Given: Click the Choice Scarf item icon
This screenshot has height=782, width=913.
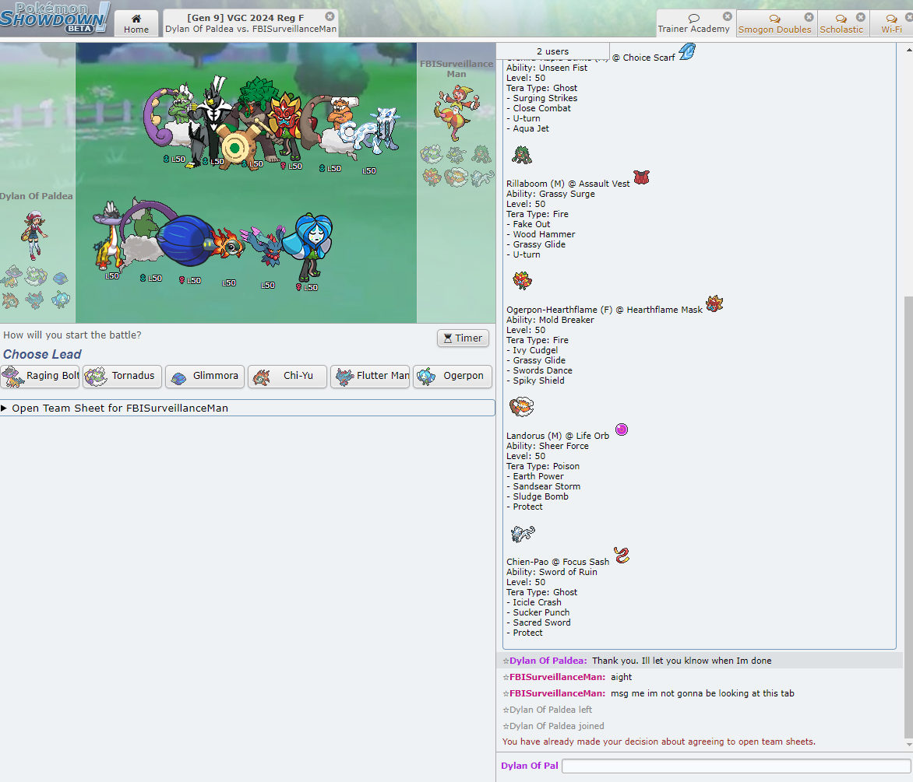Looking at the screenshot, I should [x=688, y=52].
